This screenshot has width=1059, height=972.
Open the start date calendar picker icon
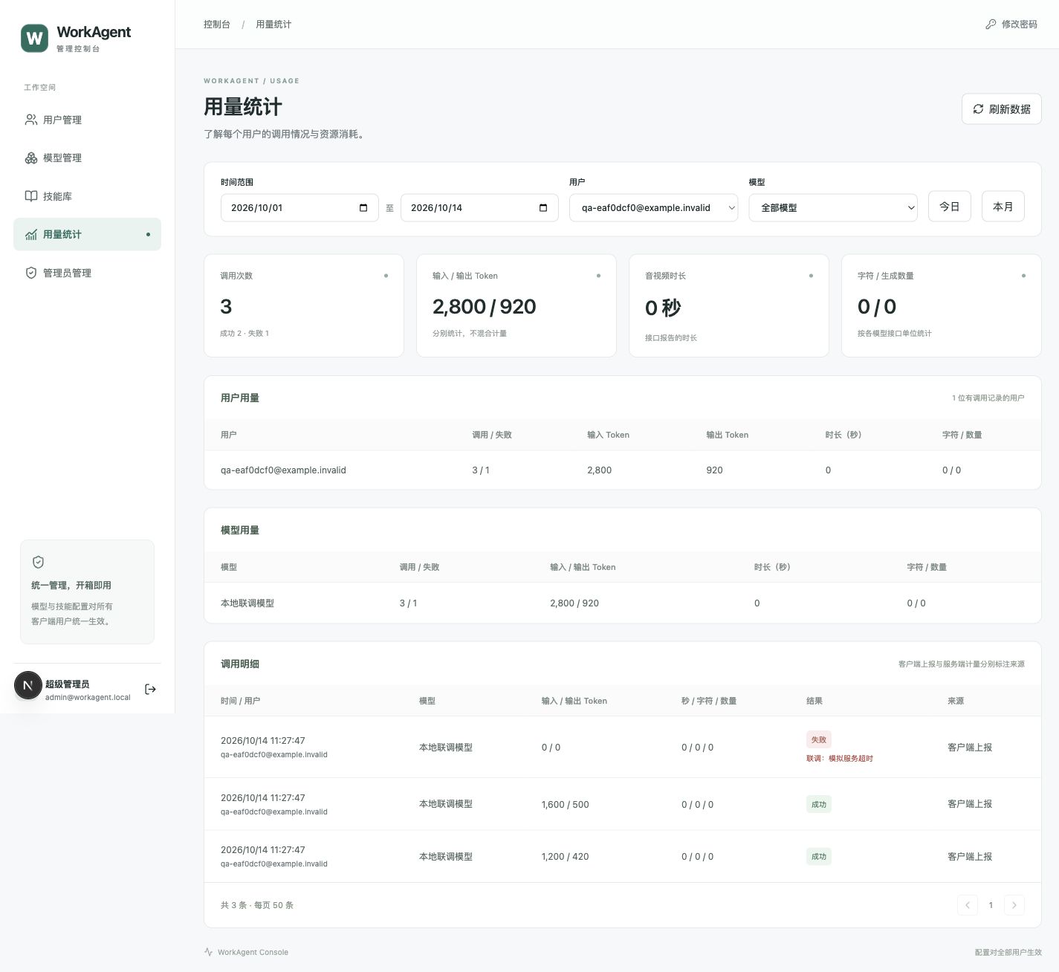[363, 207]
